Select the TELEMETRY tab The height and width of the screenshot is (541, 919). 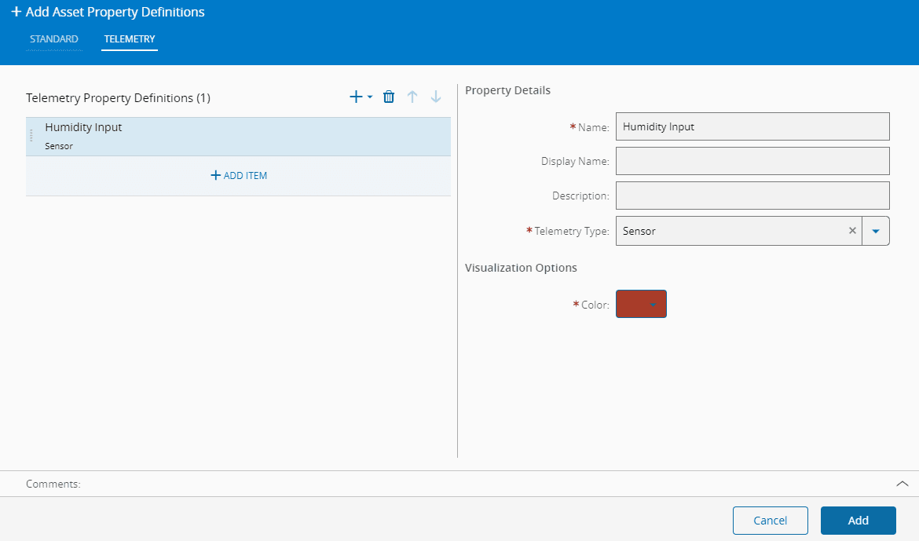130,39
